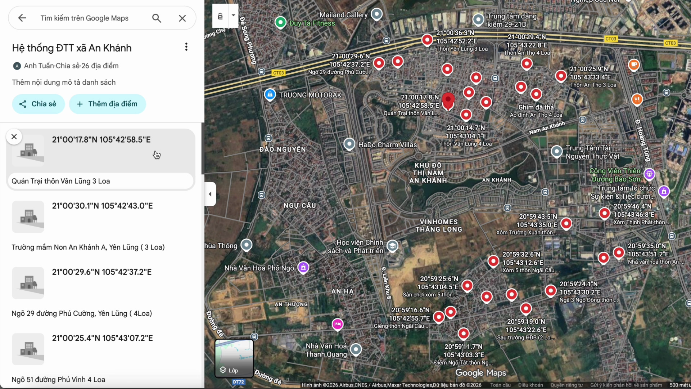
Task: Click the Duy Tá Fitness green marker
Action: click(280, 22)
